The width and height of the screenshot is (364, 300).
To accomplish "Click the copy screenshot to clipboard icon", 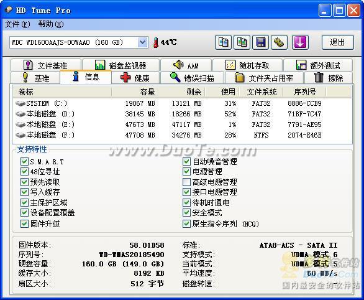I will click(242, 42).
